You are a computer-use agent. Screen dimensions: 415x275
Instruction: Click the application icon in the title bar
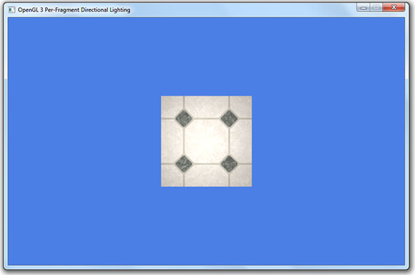[x=11, y=10]
